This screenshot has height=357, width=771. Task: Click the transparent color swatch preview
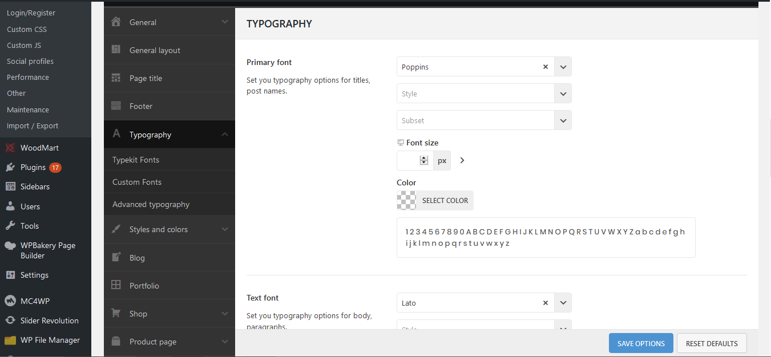[406, 200]
